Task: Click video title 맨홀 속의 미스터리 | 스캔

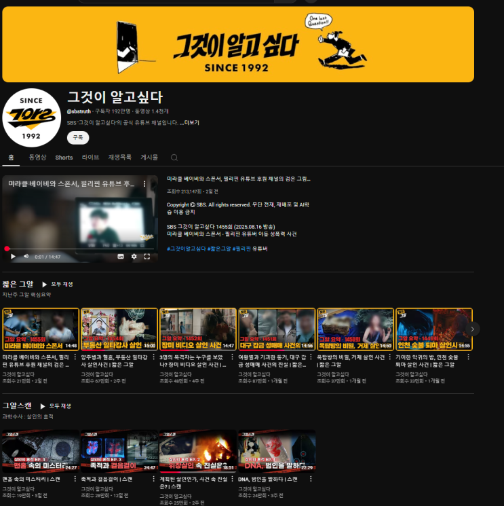Action: tap(31, 480)
